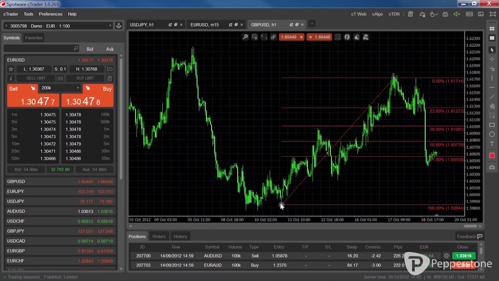This screenshot has width=499, height=281.
Task: Place a SELL LIMIT order
Action: pos(36,78)
